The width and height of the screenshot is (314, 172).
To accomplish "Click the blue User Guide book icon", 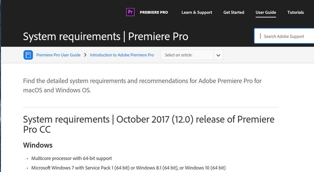I will click(x=28, y=55).
